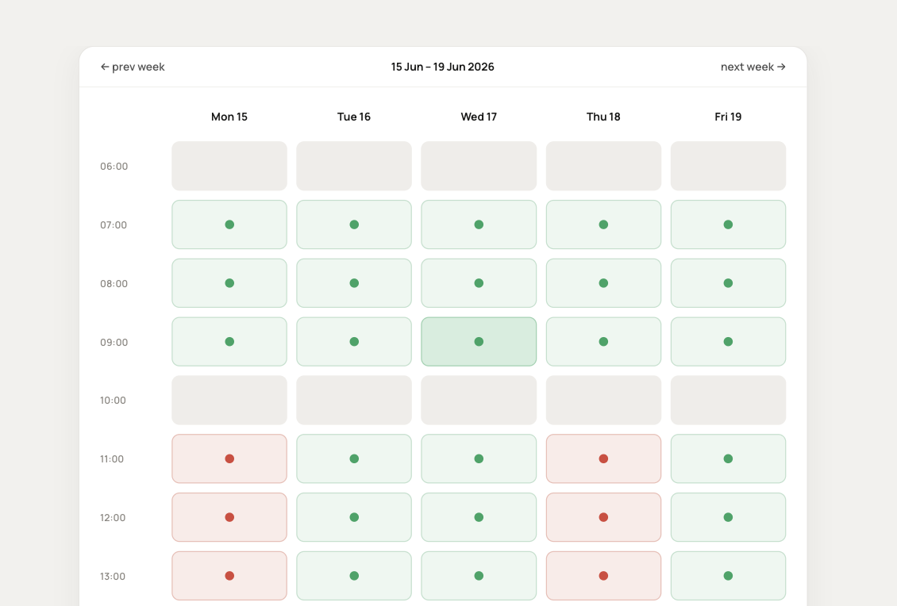The image size is (897, 606).
Task: Book Thu 18 at 08:00
Action: pyautogui.click(x=603, y=283)
